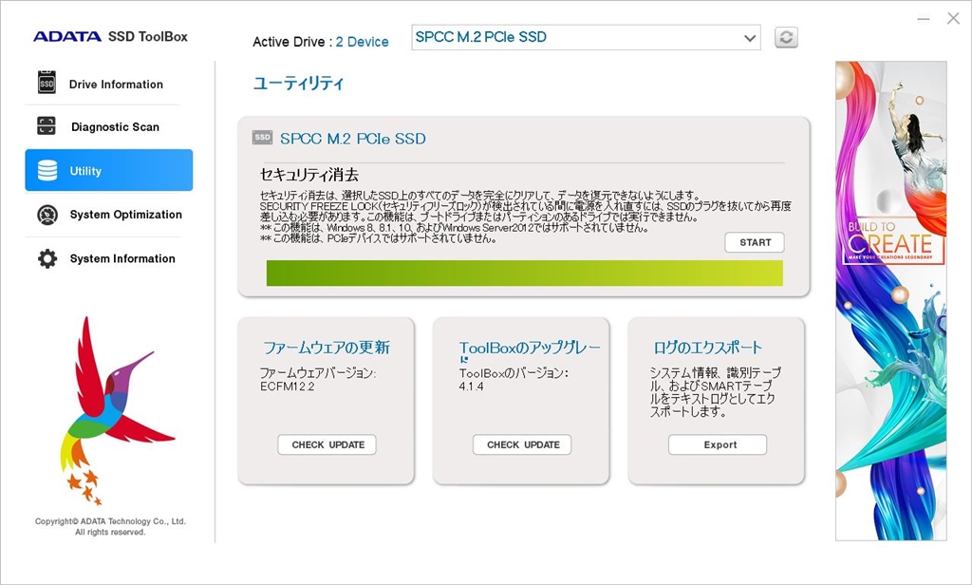The image size is (972, 585).
Task: Check for ToolBox version 4.1.4 upgrade
Action: 521,444
